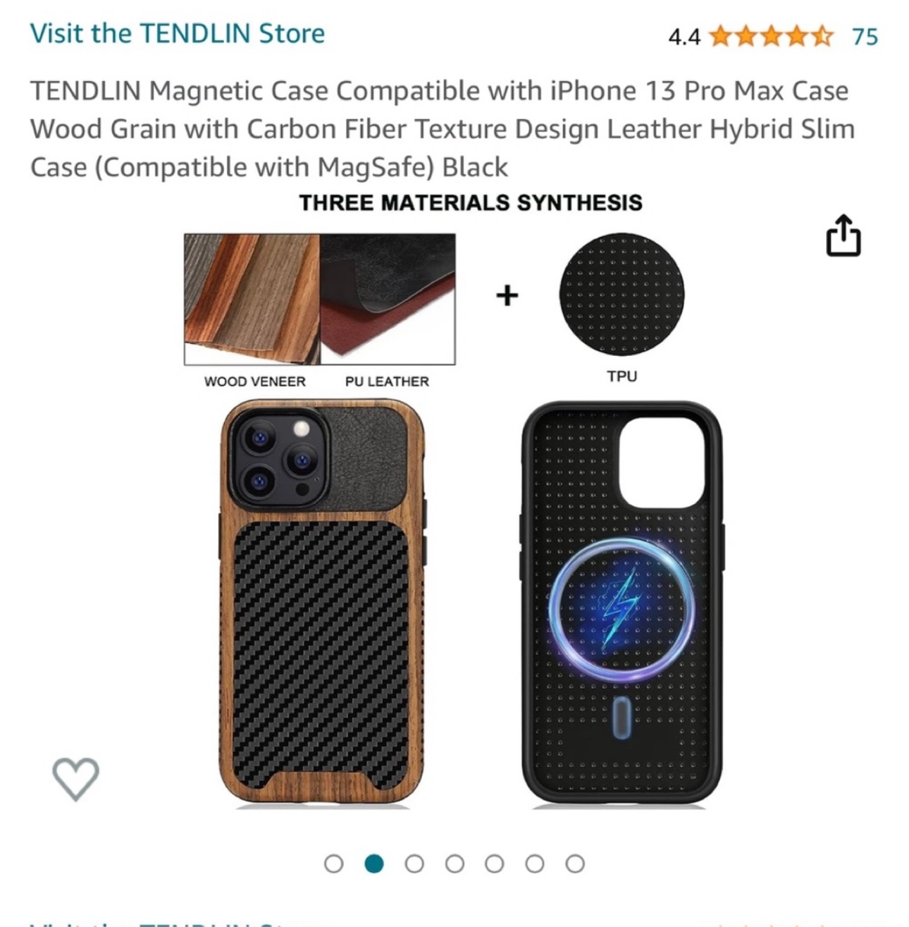Tap the round TPU texture sample
This screenshot has width=909, height=927.
coord(622,294)
